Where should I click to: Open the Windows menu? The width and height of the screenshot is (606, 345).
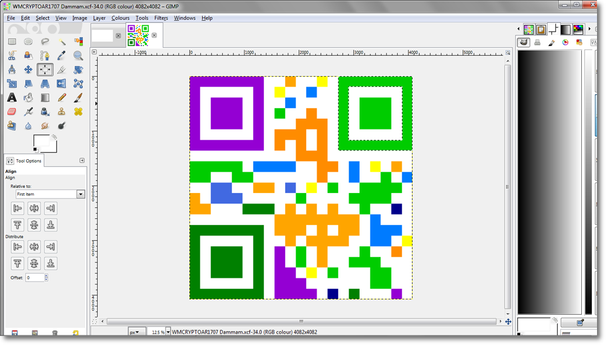(185, 18)
